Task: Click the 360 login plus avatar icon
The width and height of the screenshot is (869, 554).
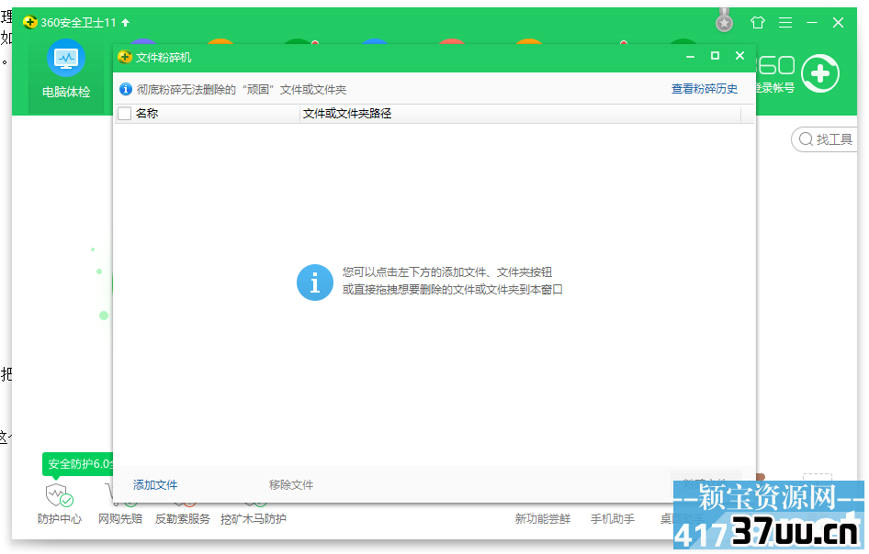Action: (x=820, y=73)
